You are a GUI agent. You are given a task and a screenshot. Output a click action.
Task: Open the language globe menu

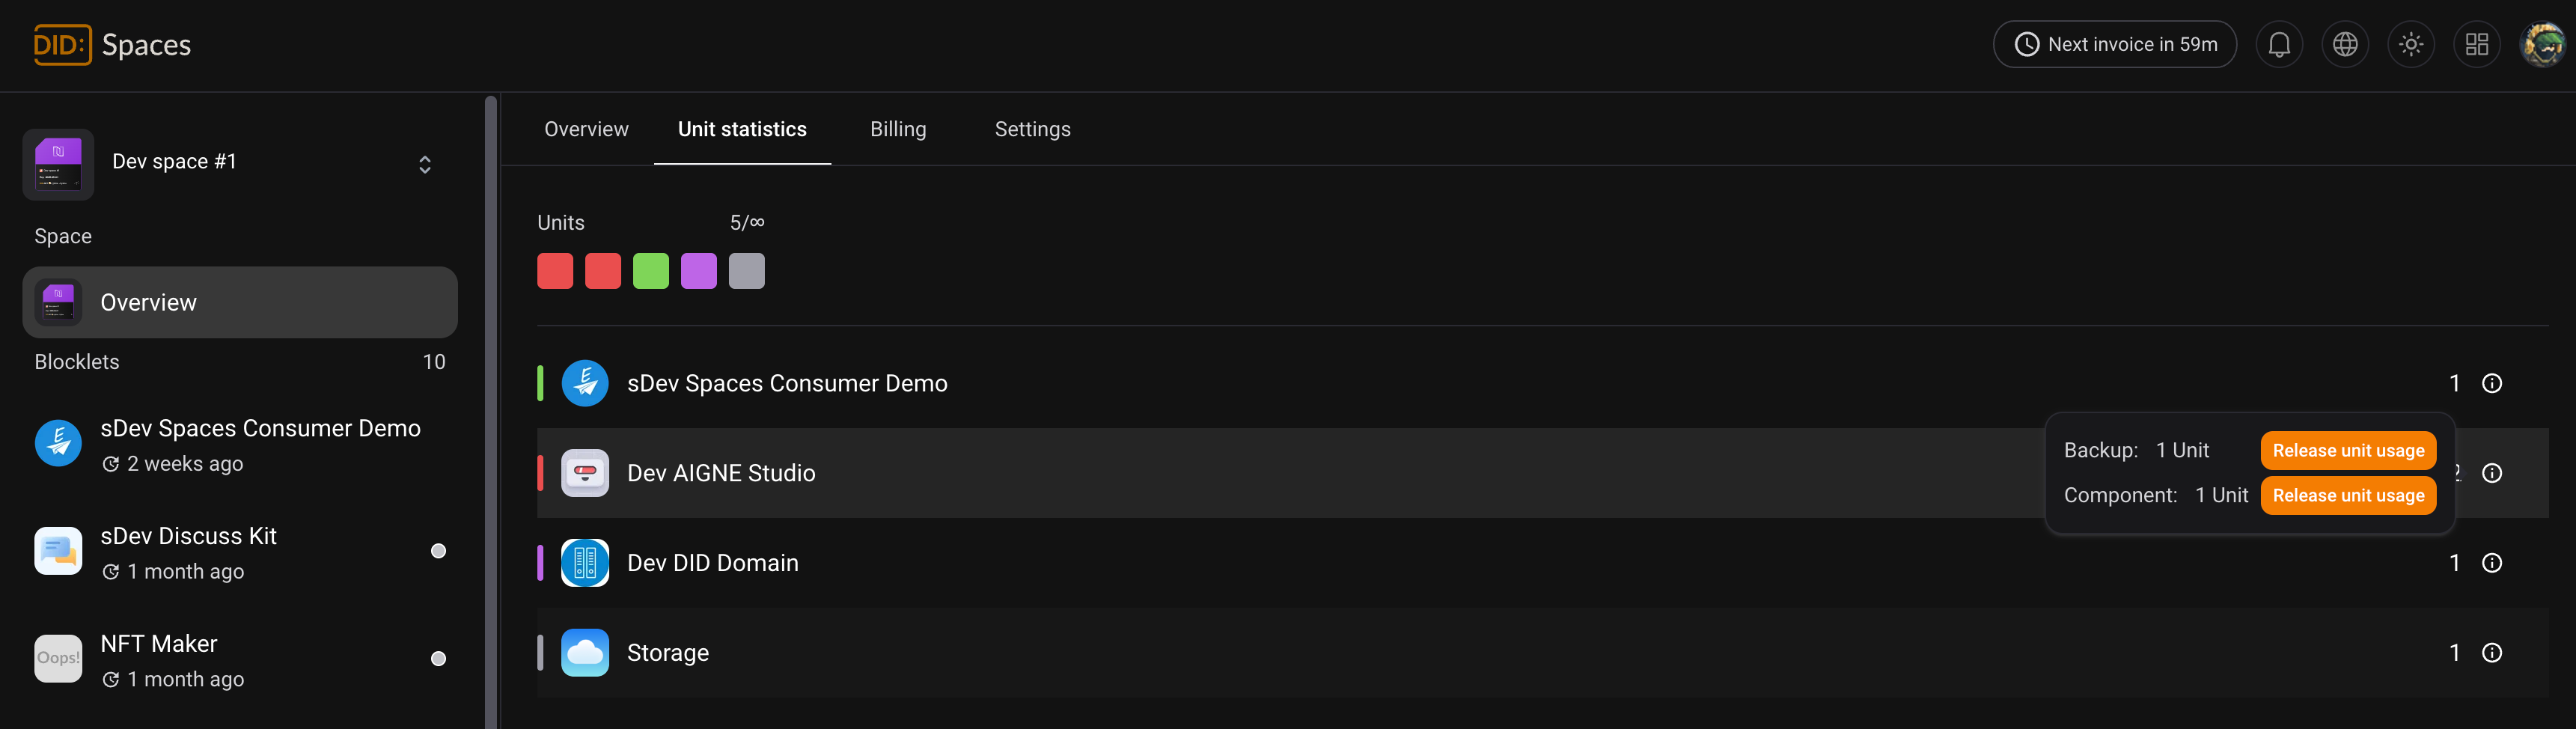(2345, 45)
